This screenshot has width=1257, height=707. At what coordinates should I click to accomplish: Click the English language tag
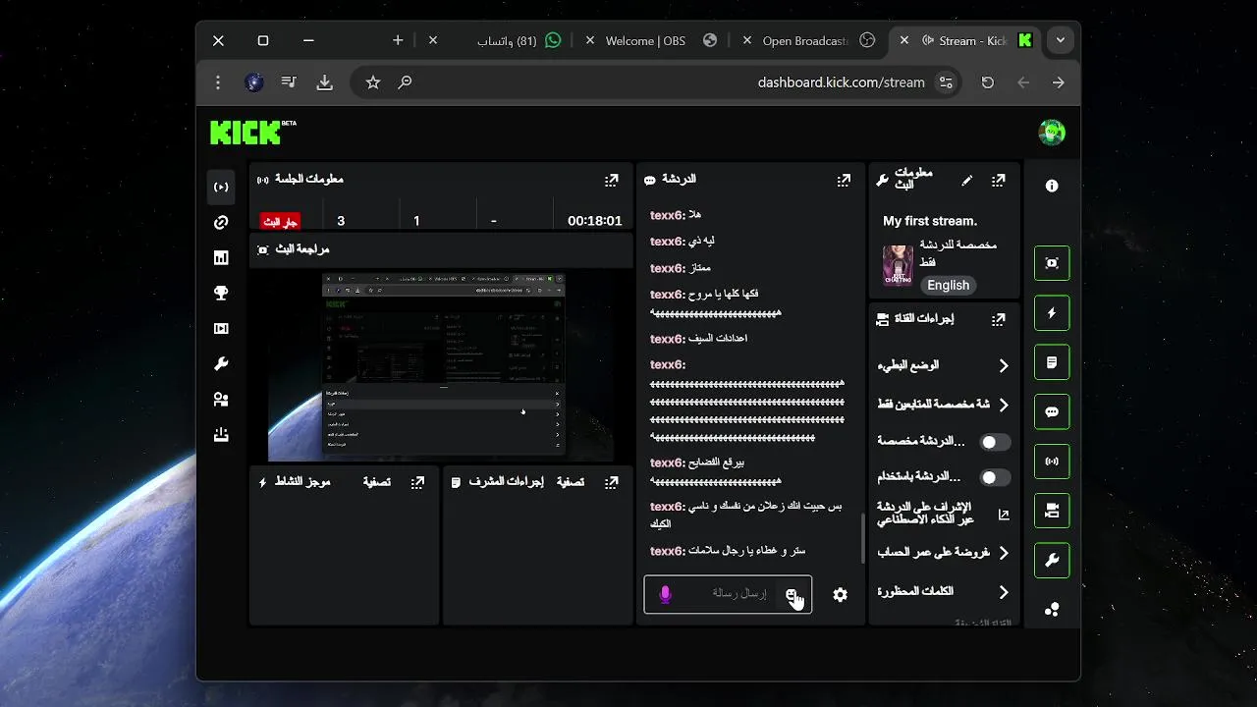(x=949, y=285)
